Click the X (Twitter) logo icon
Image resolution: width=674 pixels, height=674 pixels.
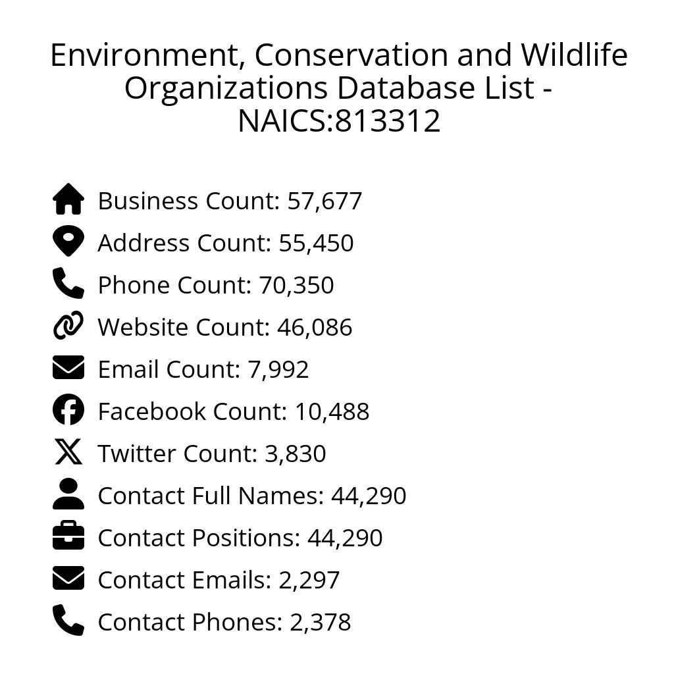pyautogui.click(x=68, y=453)
